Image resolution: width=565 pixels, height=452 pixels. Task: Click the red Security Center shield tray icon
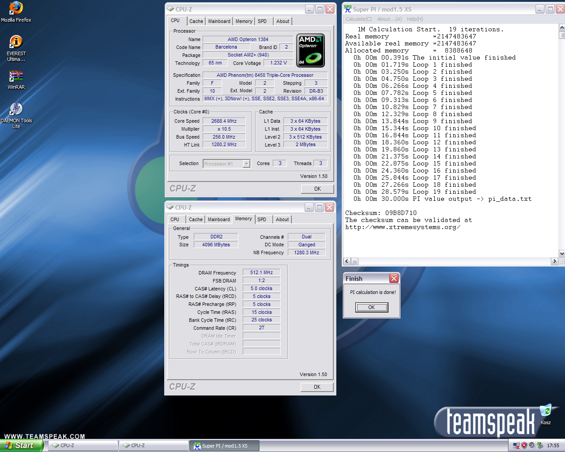pos(524,445)
